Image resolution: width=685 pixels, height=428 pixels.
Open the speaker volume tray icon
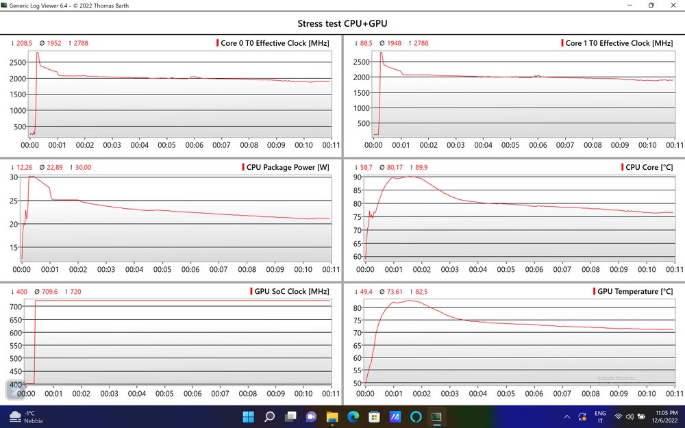[x=630, y=416]
